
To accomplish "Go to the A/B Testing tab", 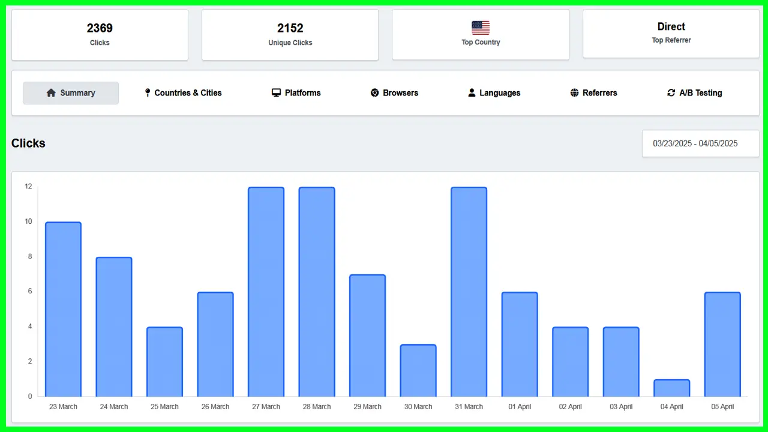I will click(700, 93).
